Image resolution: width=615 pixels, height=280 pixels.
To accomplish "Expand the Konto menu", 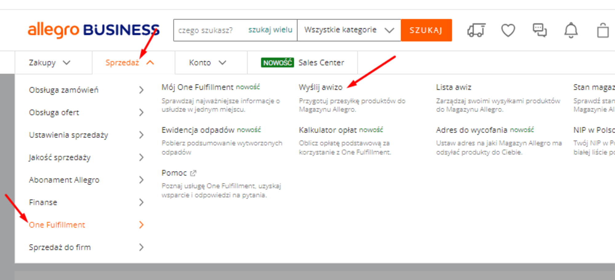I will 208,62.
